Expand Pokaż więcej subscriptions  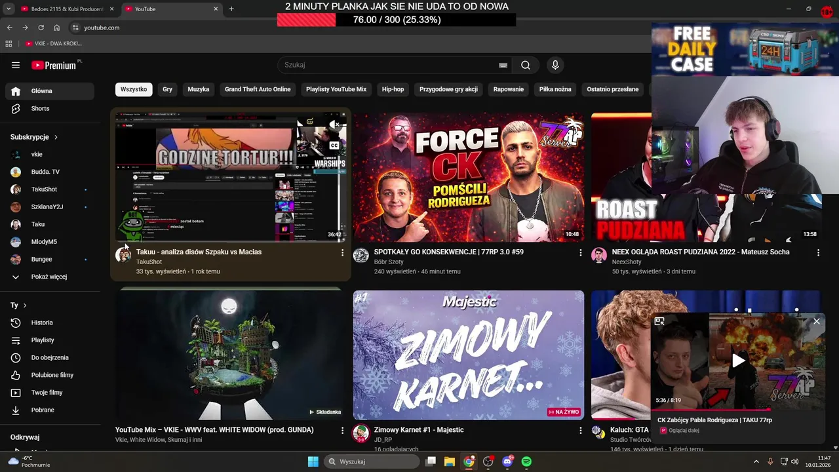[x=50, y=277]
